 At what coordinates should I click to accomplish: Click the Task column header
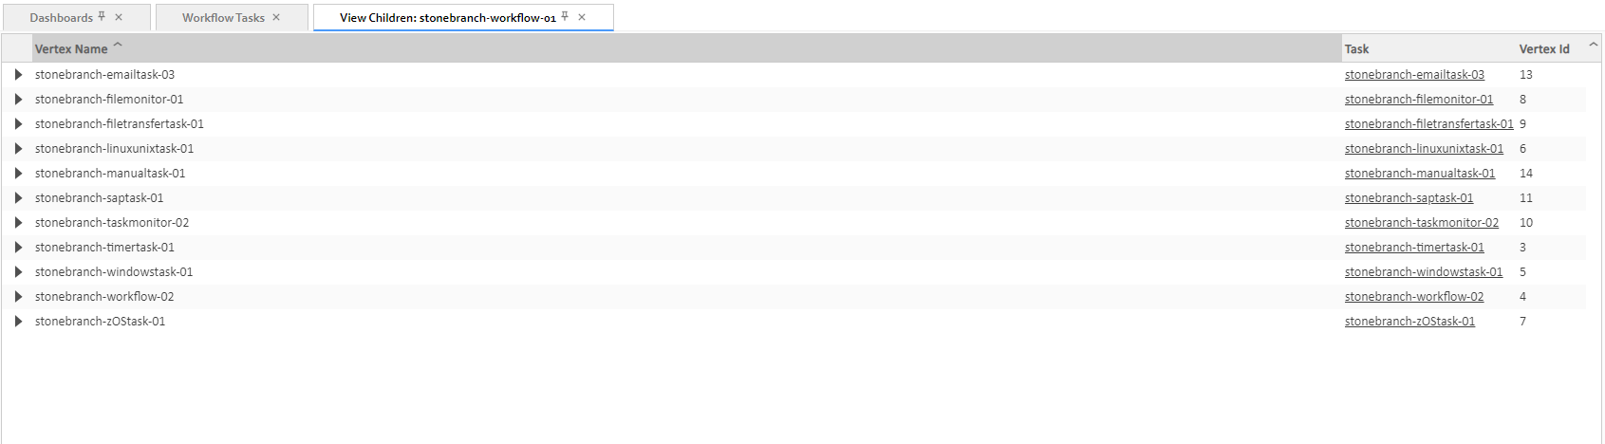[1357, 49]
